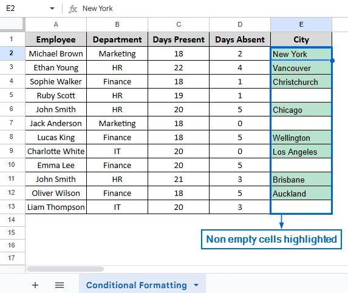Click the Department header cell

point(117,39)
